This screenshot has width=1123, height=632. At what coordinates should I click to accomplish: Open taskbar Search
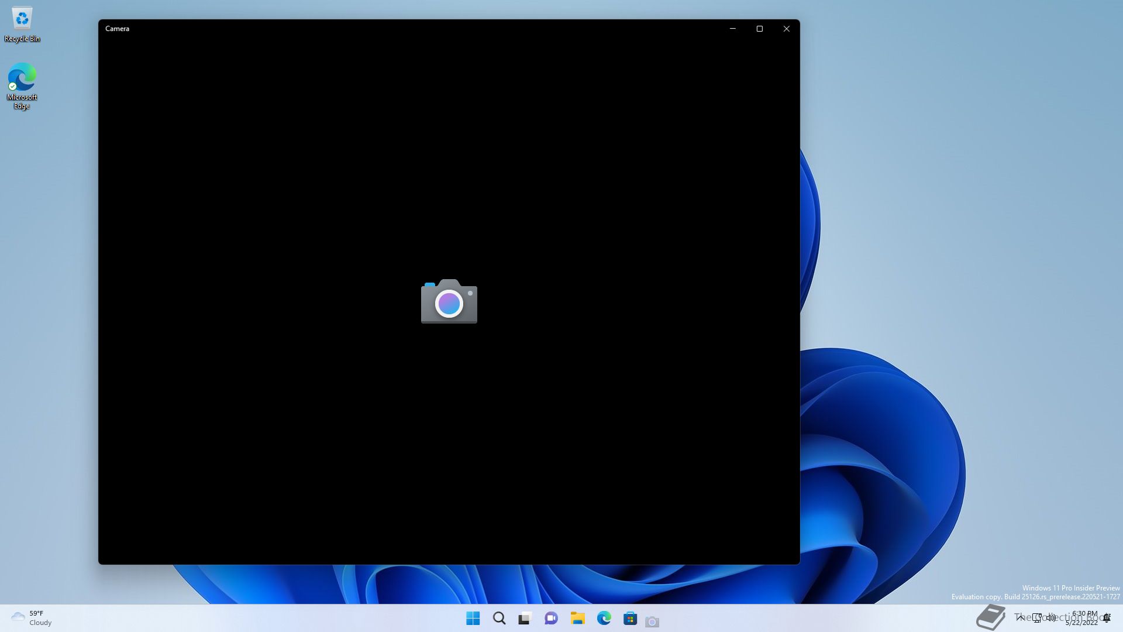[499, 618]
